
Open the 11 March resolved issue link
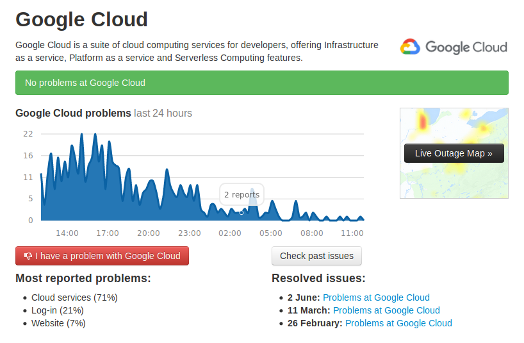[386, 310]
